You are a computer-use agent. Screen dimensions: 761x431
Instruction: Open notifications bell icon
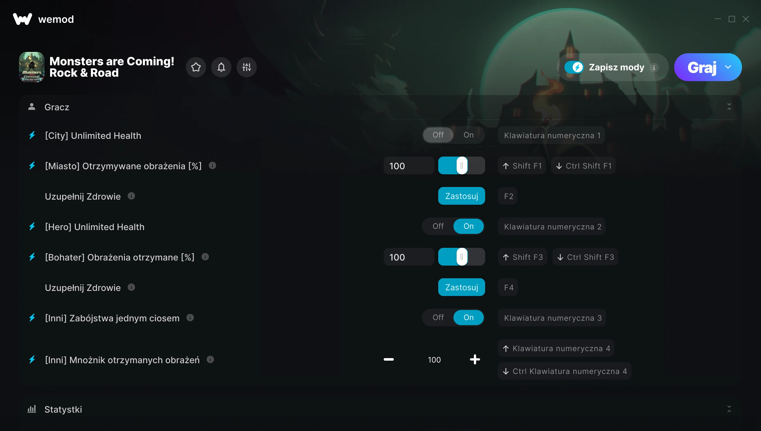coord(221,67)
